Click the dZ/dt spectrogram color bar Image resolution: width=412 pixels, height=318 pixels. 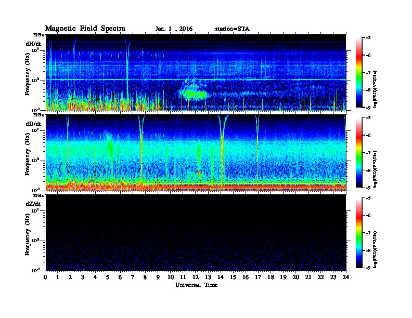(359, 233)
